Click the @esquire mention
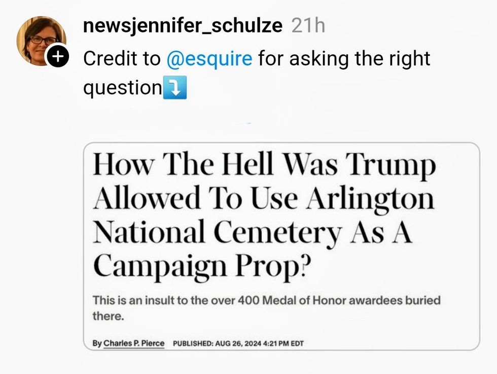 point(209,59)
